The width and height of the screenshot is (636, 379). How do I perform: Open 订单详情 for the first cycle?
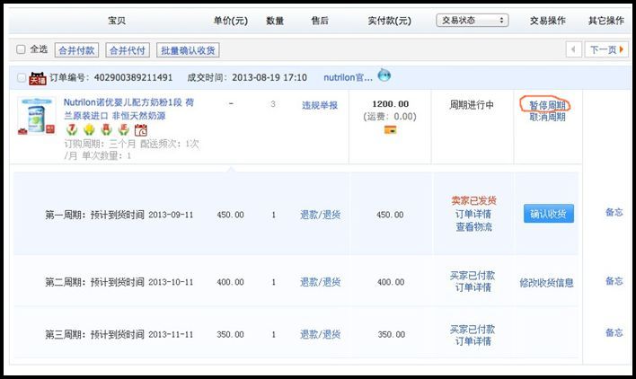click(x=473, y=214)
